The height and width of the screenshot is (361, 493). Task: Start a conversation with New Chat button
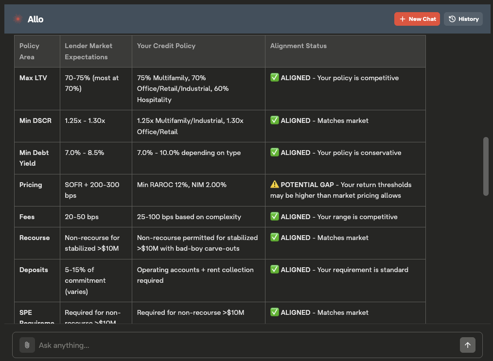tap(417, 19)
